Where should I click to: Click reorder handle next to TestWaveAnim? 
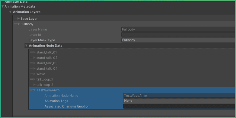(31, 90)
